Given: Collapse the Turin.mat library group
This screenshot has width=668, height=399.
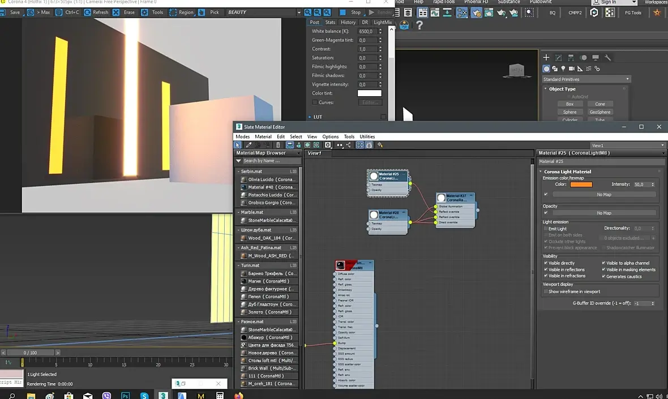Looking at the screenshot, I should pos(238,265).
